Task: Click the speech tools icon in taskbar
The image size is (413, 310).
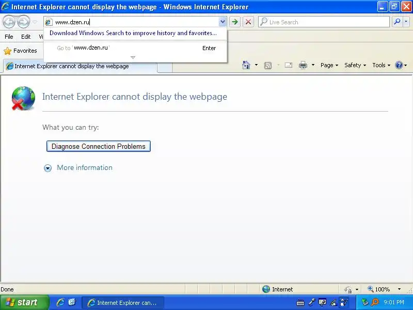Action: (x=322, y=302)
